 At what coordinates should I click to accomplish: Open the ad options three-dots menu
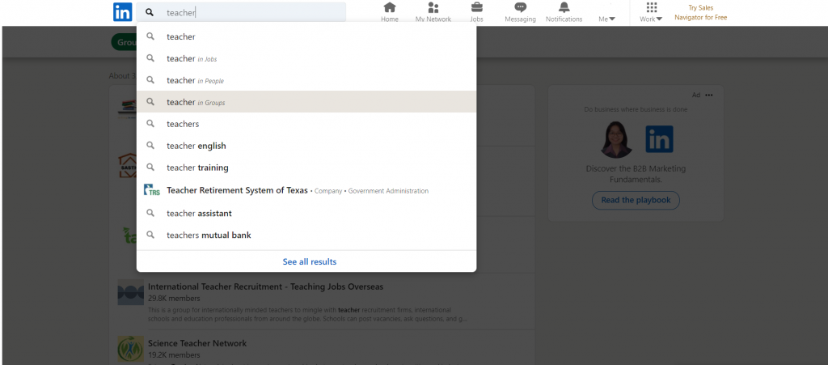coord(708,95)
